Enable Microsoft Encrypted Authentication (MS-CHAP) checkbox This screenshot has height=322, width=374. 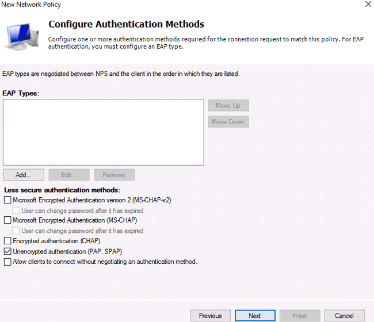[x=7, y=220]
